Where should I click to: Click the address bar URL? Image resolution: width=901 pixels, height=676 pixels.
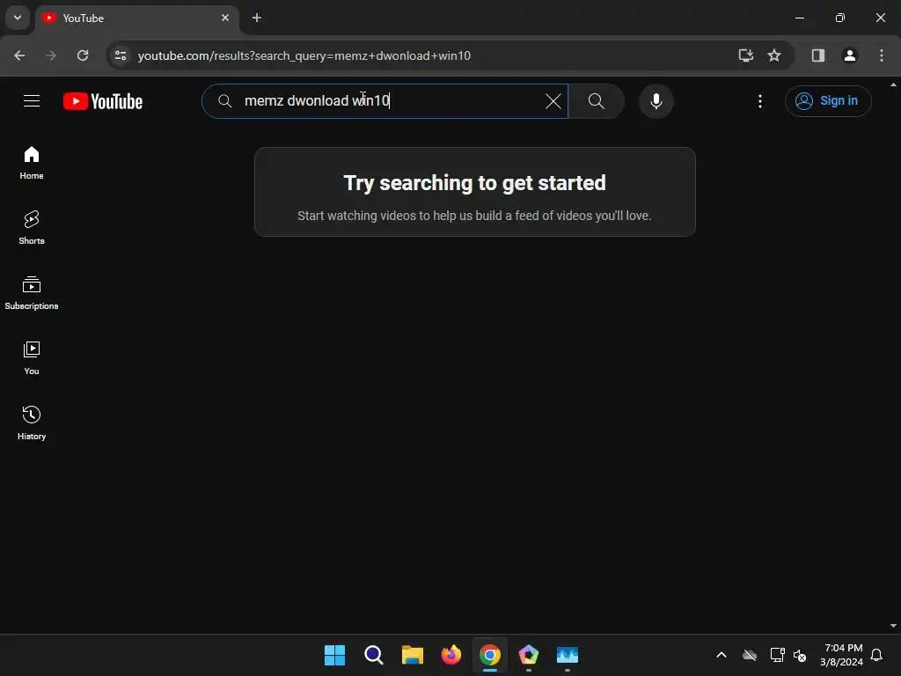point(304,55)
